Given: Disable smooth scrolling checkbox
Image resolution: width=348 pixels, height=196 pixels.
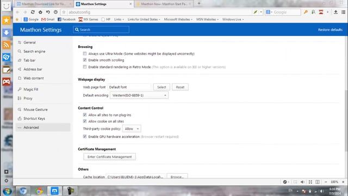Looking at the screenshot, I should 85,60.
